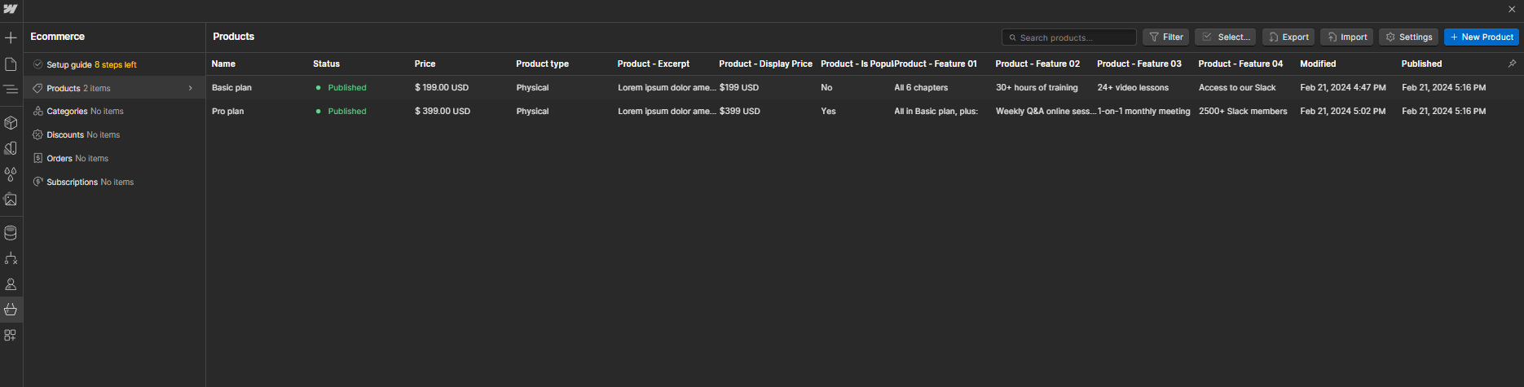The width and height of the screenshot is (1524, 387).
Task: Open the Apps grid icon
Action: [x=11, y=335]
